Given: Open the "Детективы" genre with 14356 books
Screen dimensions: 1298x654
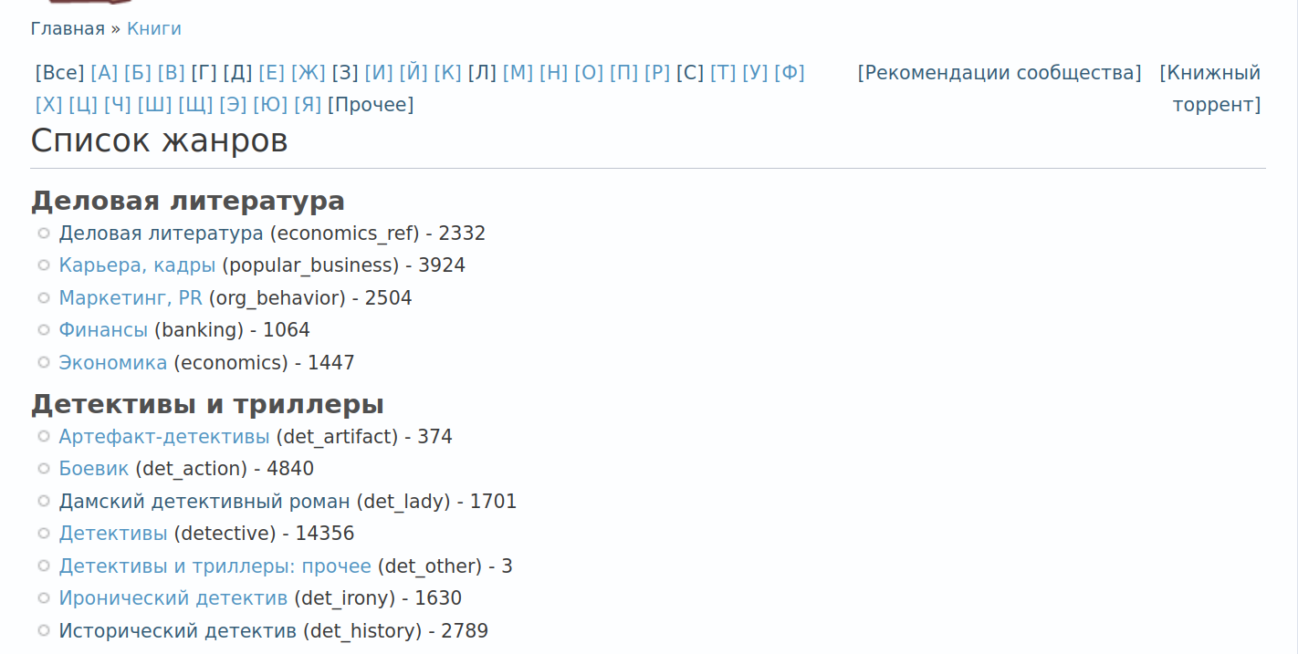Looking at the screenshot, I should point(113,533).
